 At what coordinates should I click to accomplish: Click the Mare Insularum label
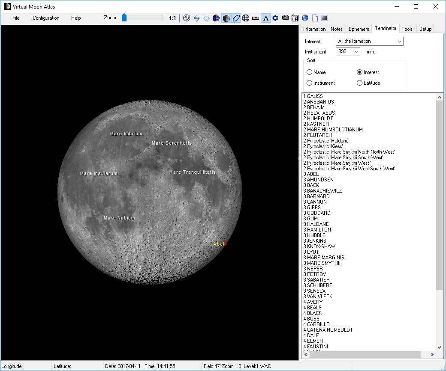click(x=99, y=173)
